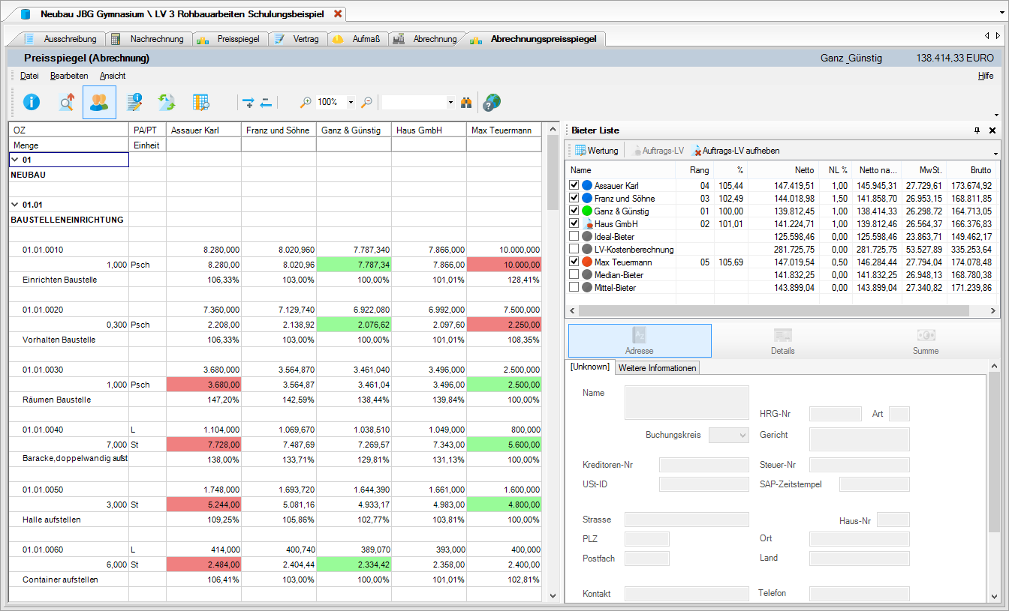This screenshot has width=1009, height=611.
Task: Click the refresh documents icon with green arrows
Action: point(167,103)
